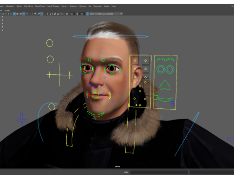
Task: Open the Mesh Display menu
Action: (53, 6)
